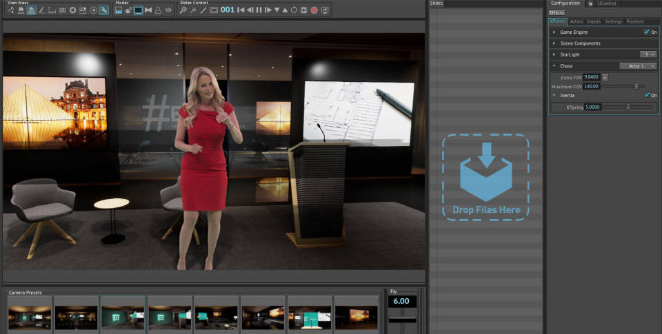Toggle the Game Engine On checkbox

647,32
